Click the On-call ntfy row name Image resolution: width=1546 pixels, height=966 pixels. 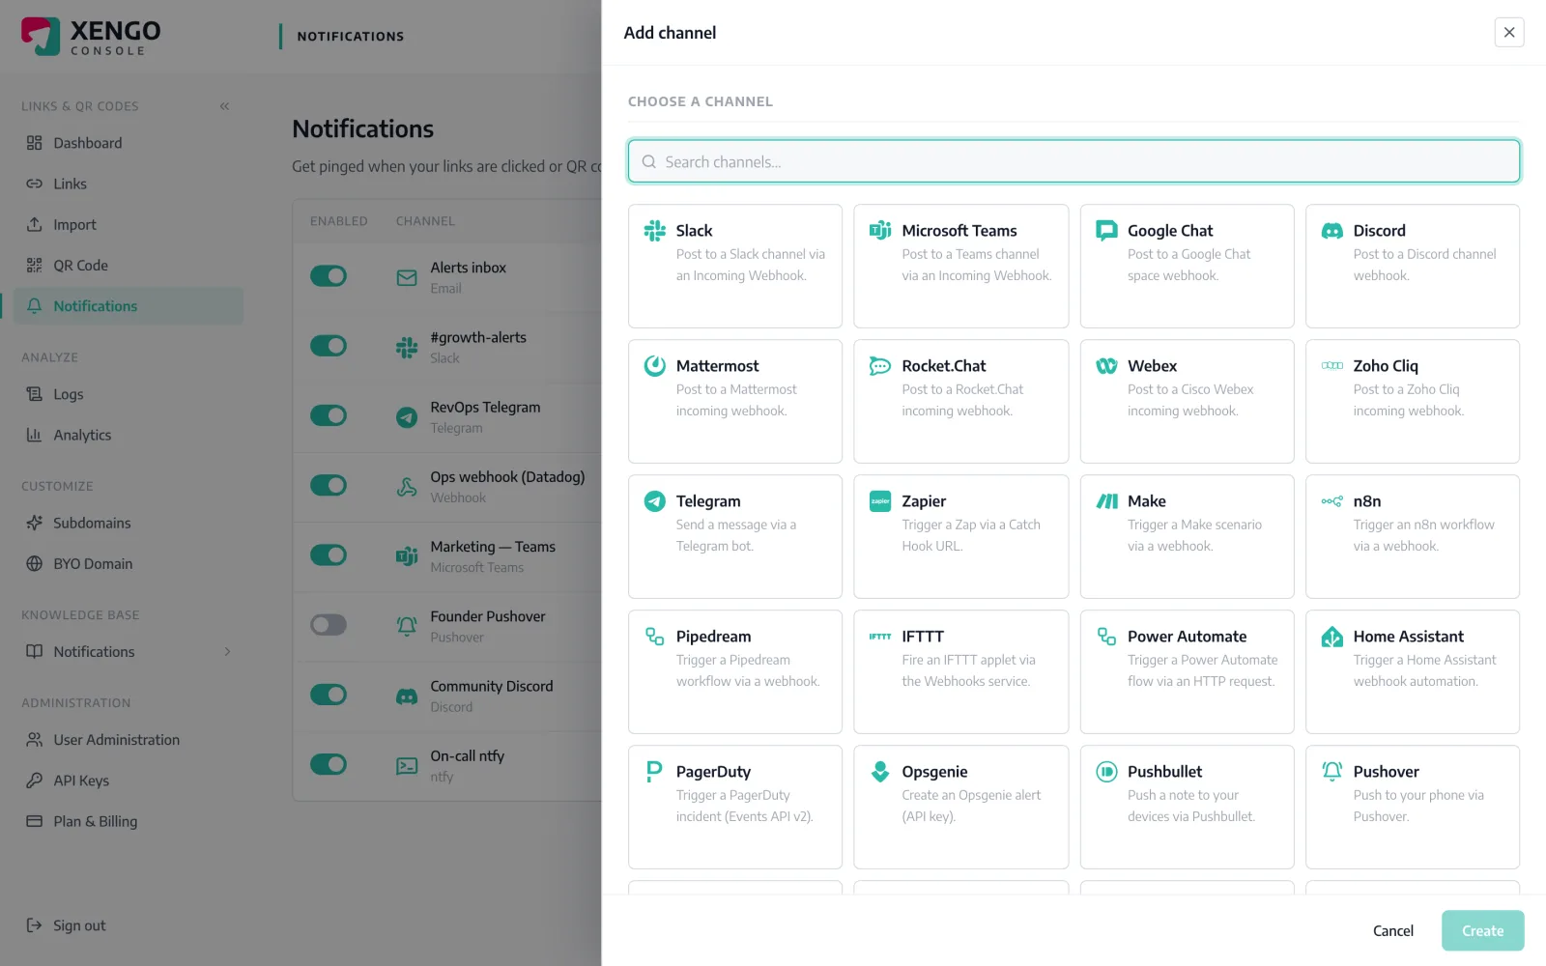point(468,755)
